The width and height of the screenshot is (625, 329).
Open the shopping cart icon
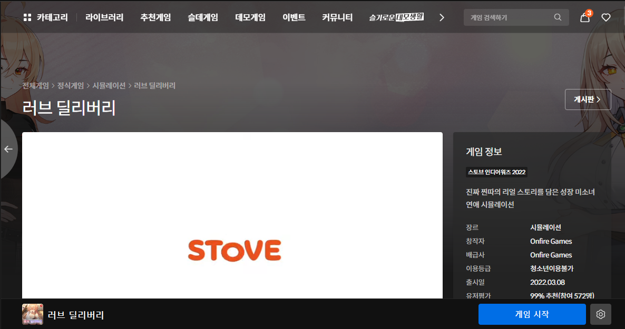tap(585, 17)
